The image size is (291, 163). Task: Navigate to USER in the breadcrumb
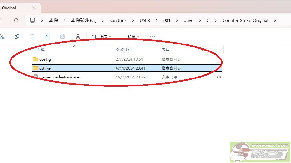[x=145, y=20]
